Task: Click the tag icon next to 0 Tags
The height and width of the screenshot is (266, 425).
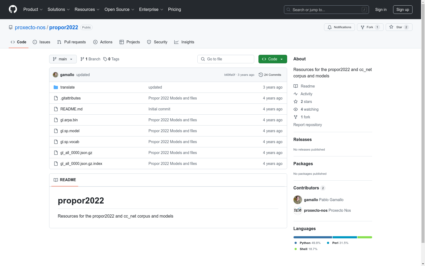Action: pyautogui.click(x=105, y=59)
